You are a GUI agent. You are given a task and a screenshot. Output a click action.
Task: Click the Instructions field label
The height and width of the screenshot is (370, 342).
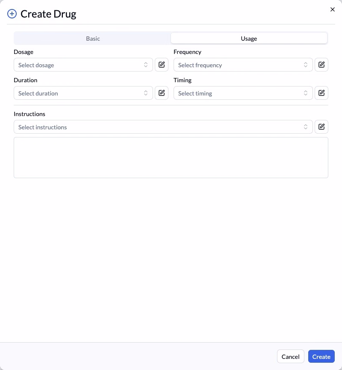[x=29, y=114]
